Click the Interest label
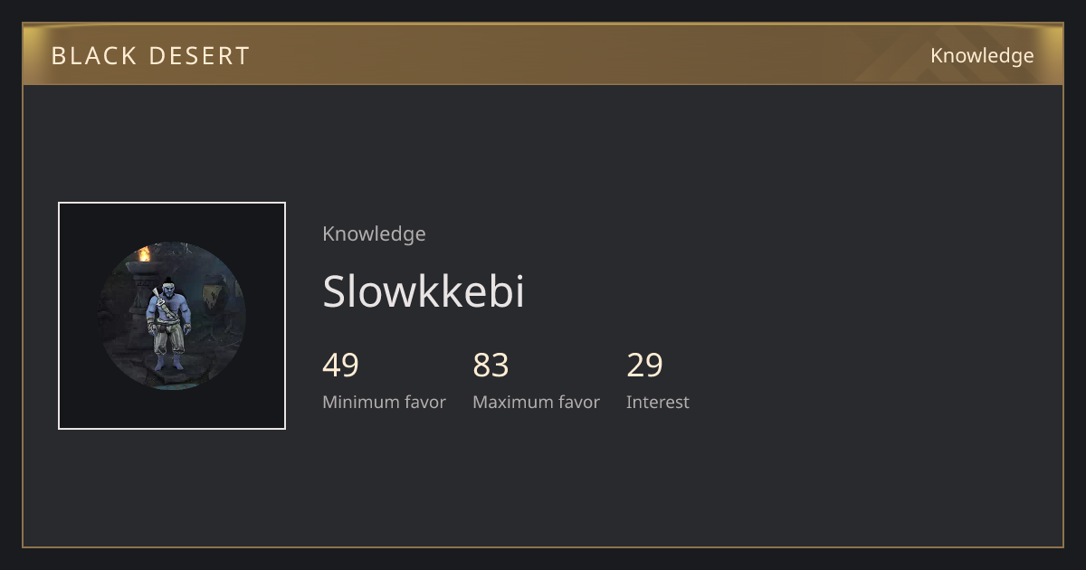Image resolution: width=1086 pixels, height=570 pixels. tap(657, 402)
